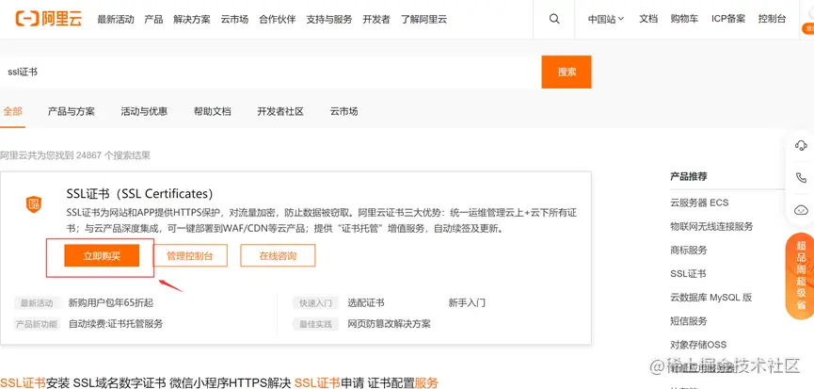This screenshot has width=814, height=389.
Task: Open the 开发者 menu
Action: (376, 19)
